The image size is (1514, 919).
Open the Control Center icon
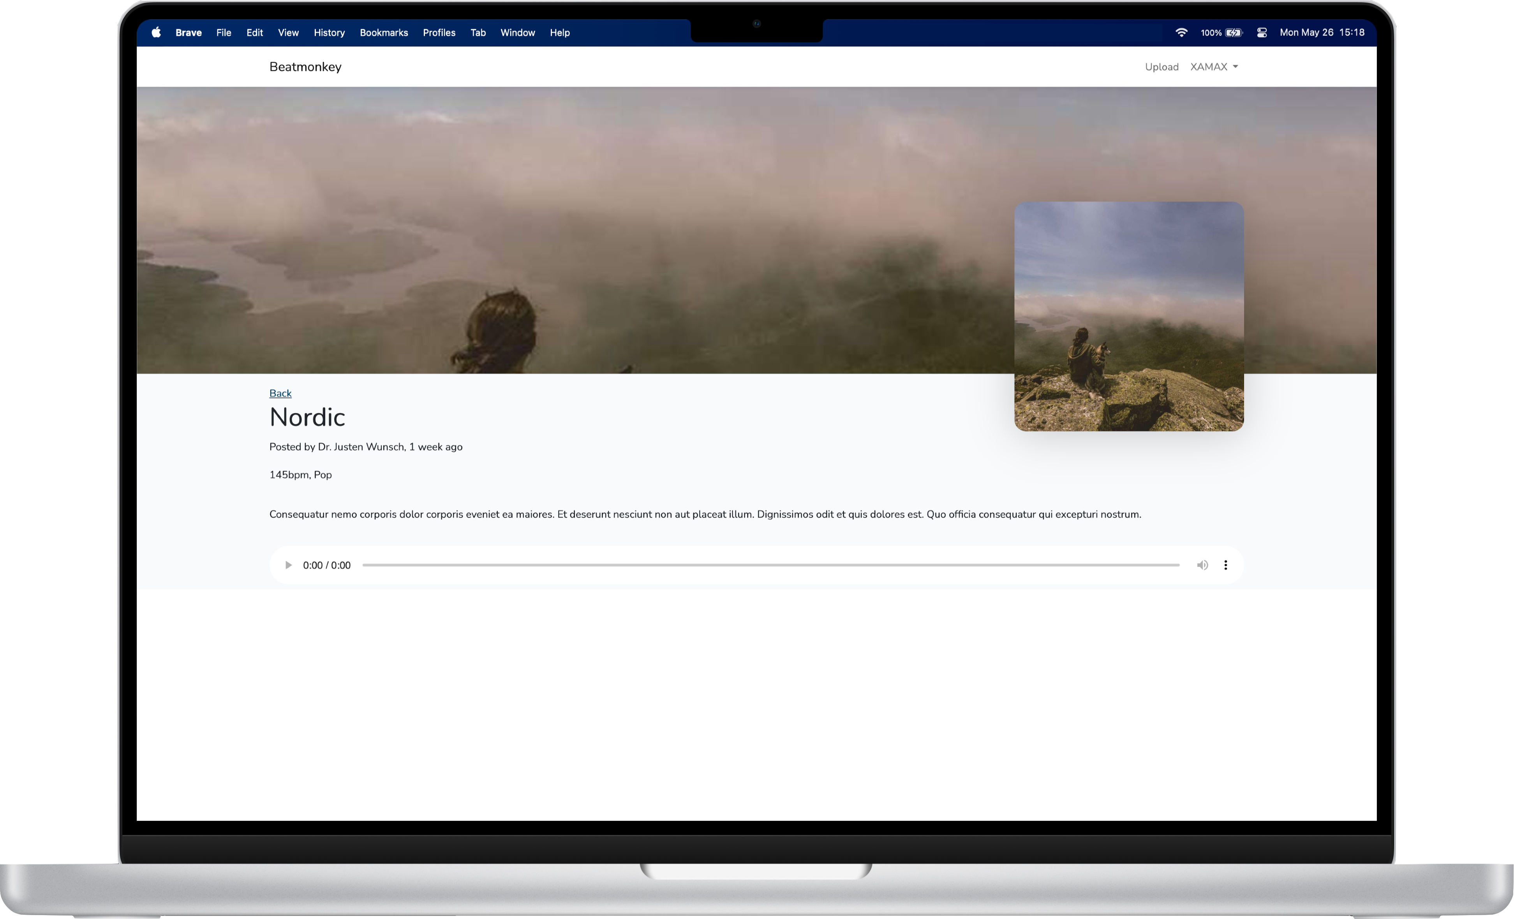click(x=1262, y=33)
